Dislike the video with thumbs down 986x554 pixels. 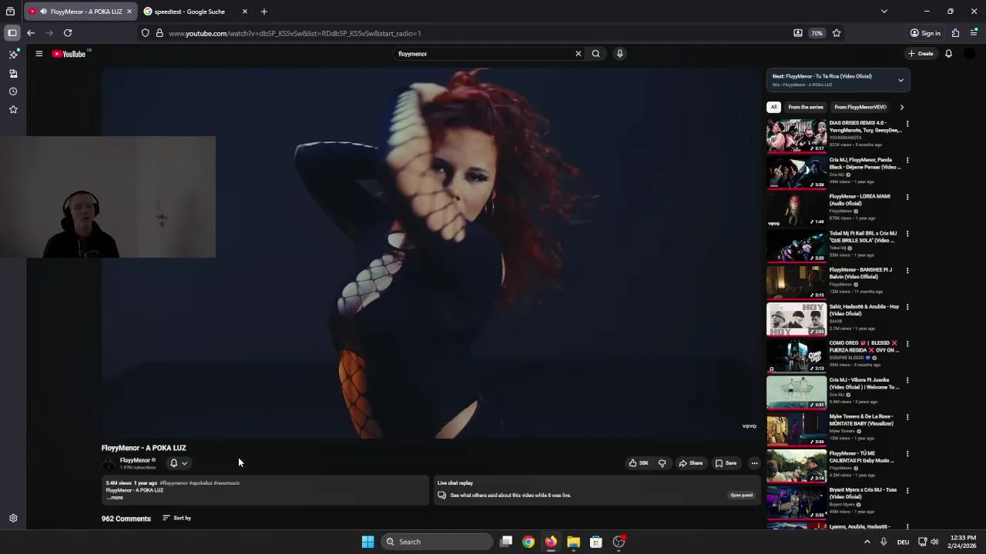click(662, 463)
